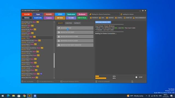Select Infinix S4 model
Image resolution: width=175 pixels, height=98 pixels.
(37, 26)
